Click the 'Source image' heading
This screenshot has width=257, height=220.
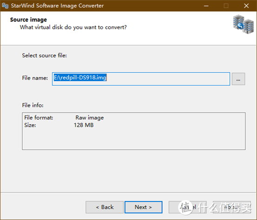point(28,20)
